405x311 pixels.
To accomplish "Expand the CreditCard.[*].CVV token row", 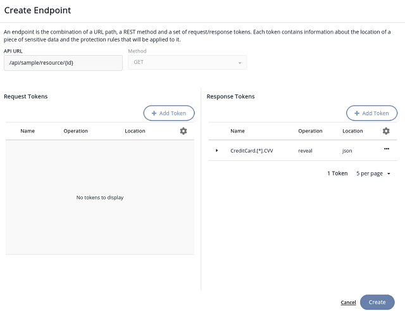I will pos(216,151).
